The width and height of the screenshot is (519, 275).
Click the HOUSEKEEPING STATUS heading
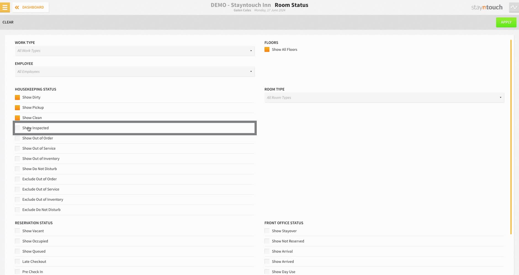click(x=36, y=89)
